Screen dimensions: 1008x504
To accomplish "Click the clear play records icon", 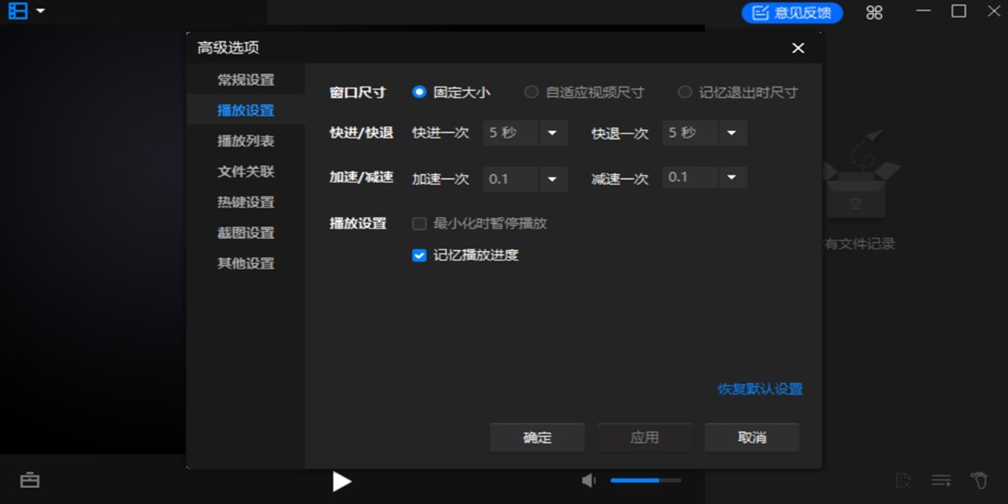I will (x=903, y=480).
